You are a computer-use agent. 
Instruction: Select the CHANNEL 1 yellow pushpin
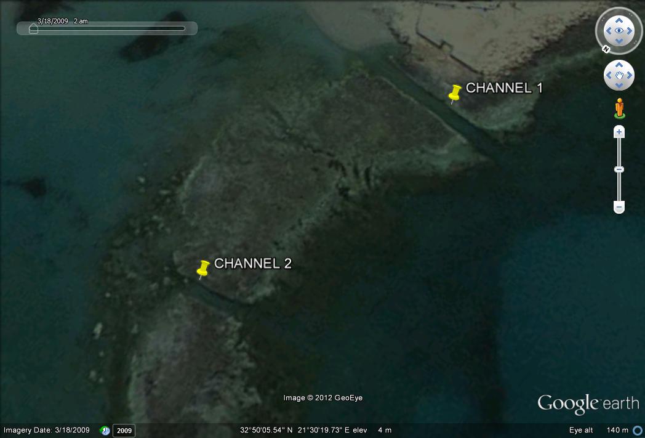454,94
